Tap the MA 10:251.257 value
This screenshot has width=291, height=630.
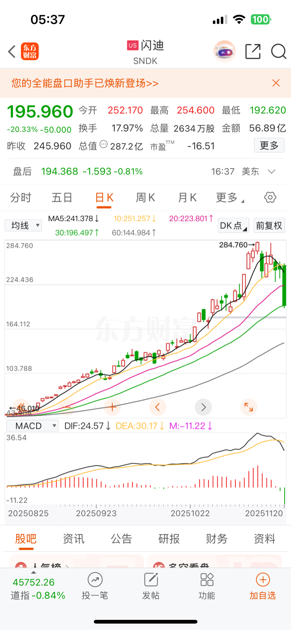pyautogui.click(x=135, y=219)
